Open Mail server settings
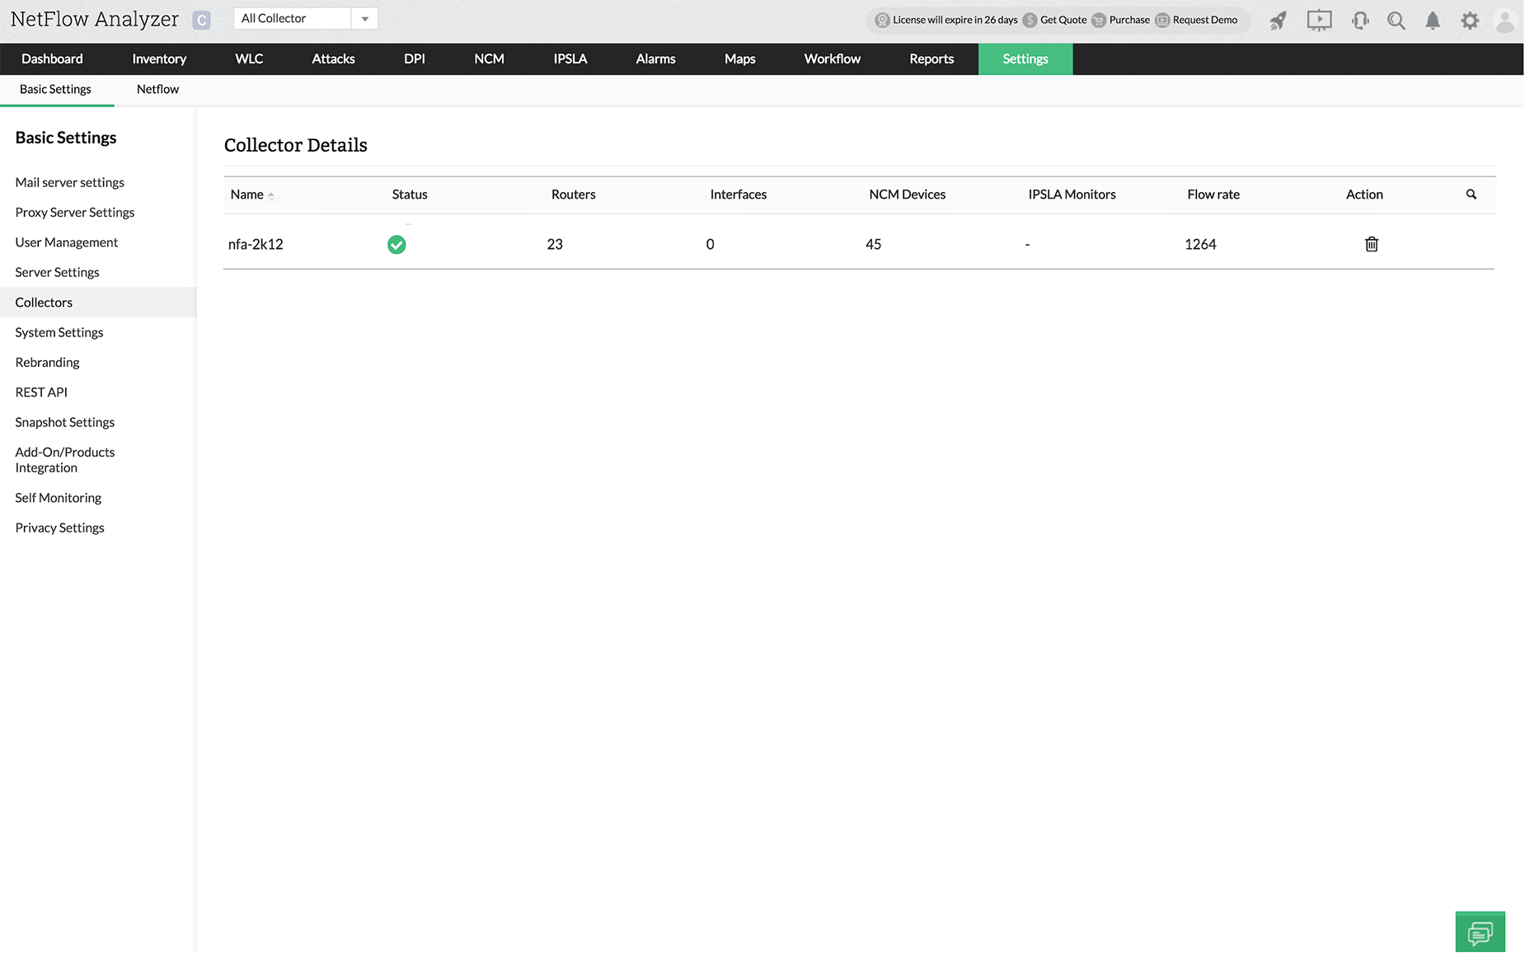The height and width of the screenshot is (953, 1525). (69, 182)
